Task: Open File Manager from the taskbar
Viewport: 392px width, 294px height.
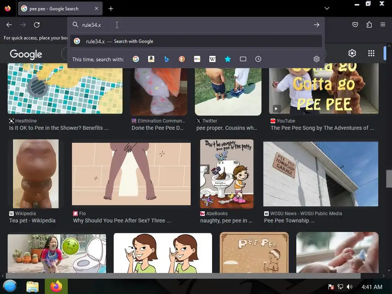Action: click(33, 286)
